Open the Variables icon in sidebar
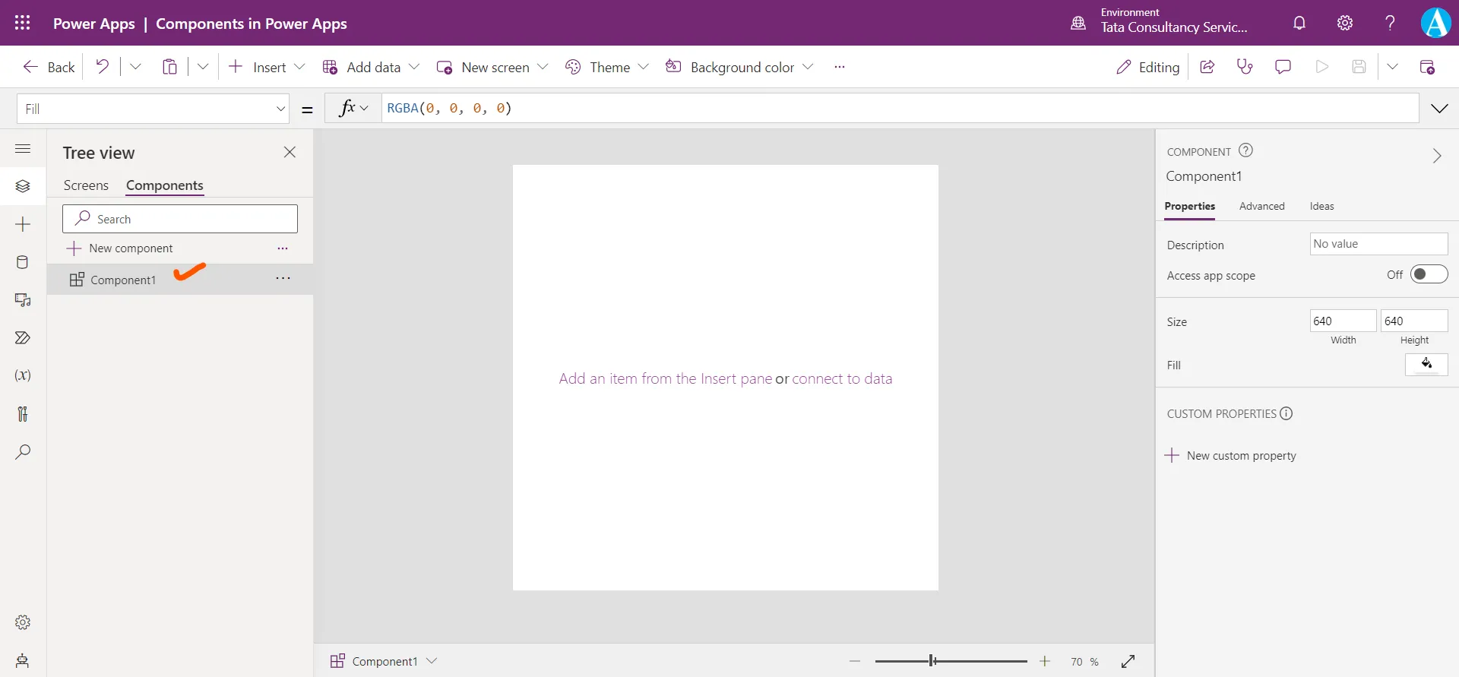Image resolution: width=1459 pixels, height=677 pixels. (23, 375)
